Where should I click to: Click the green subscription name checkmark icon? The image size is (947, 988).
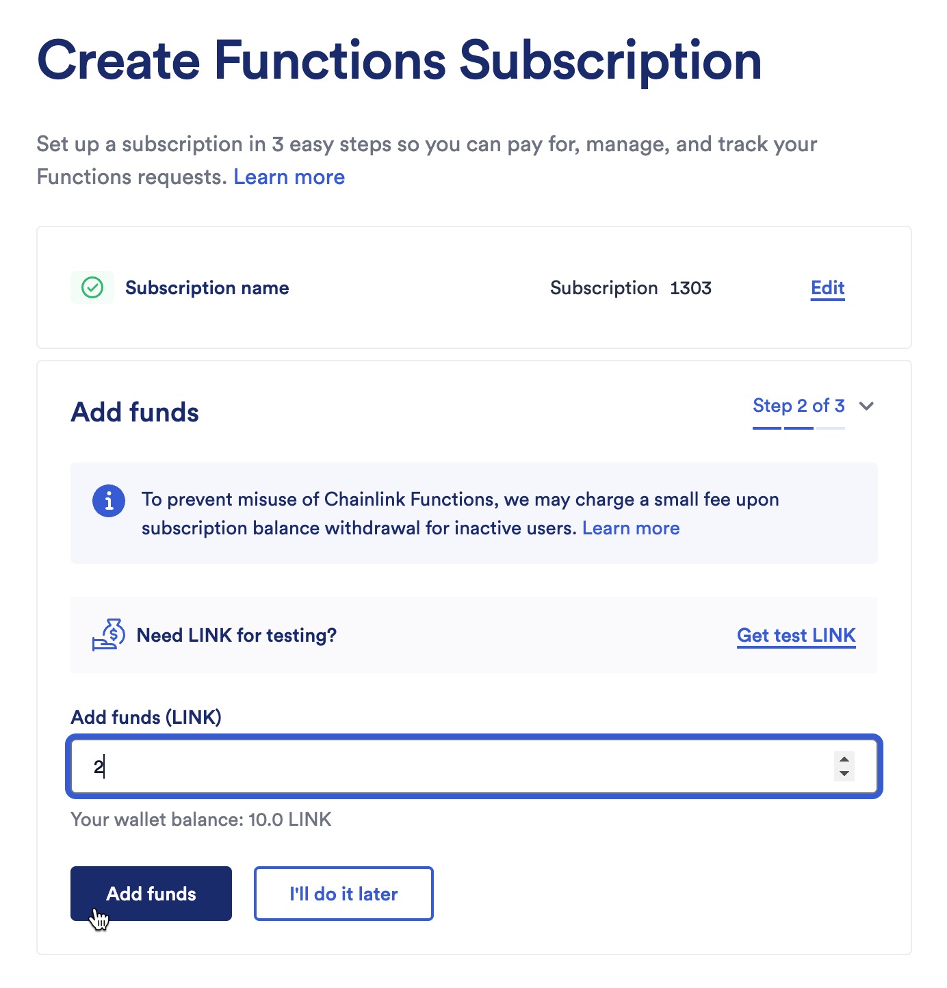[92, 287]
